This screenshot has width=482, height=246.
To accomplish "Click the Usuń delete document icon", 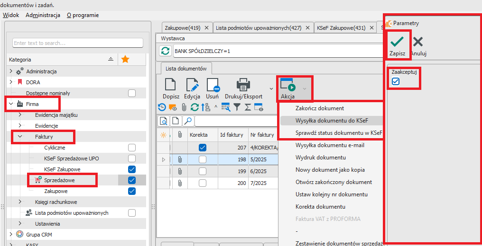I will click(x=212, y=85).
